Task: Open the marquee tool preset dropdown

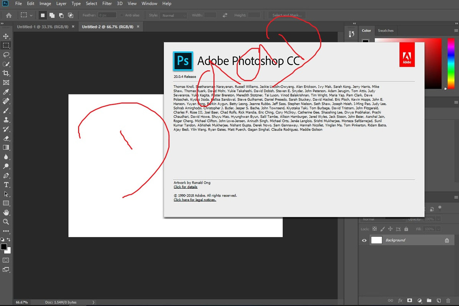Action: (31, 15)
